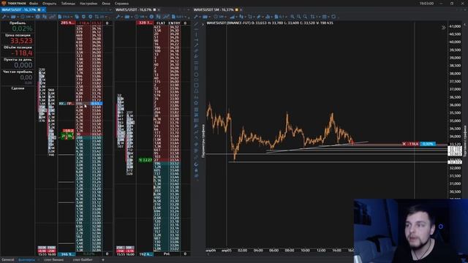Click highlighted price row 33,53 in first order book
Viewport: 468px width, 263px height.
coord(97,104)
